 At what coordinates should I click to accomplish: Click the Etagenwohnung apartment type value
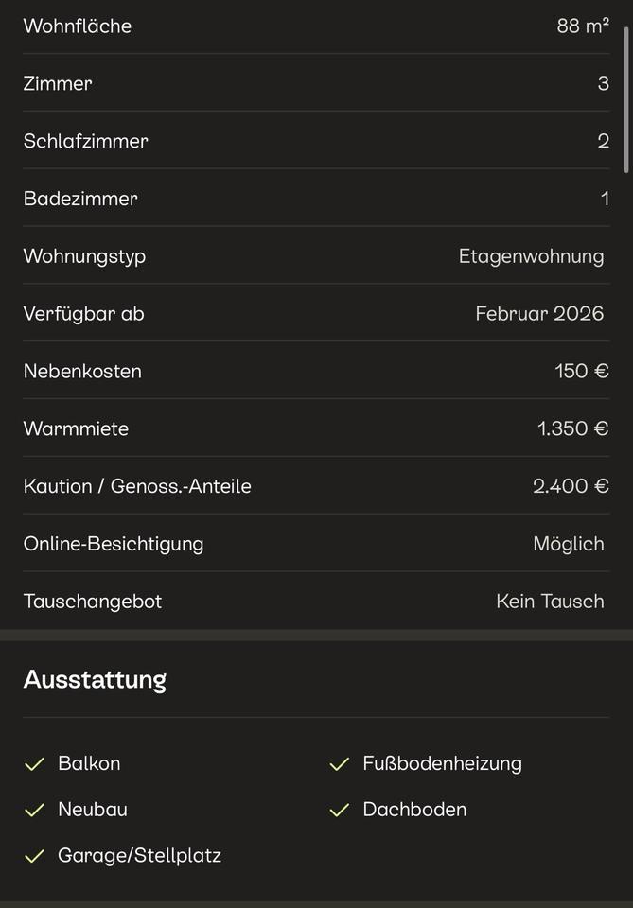pos(531,256)
